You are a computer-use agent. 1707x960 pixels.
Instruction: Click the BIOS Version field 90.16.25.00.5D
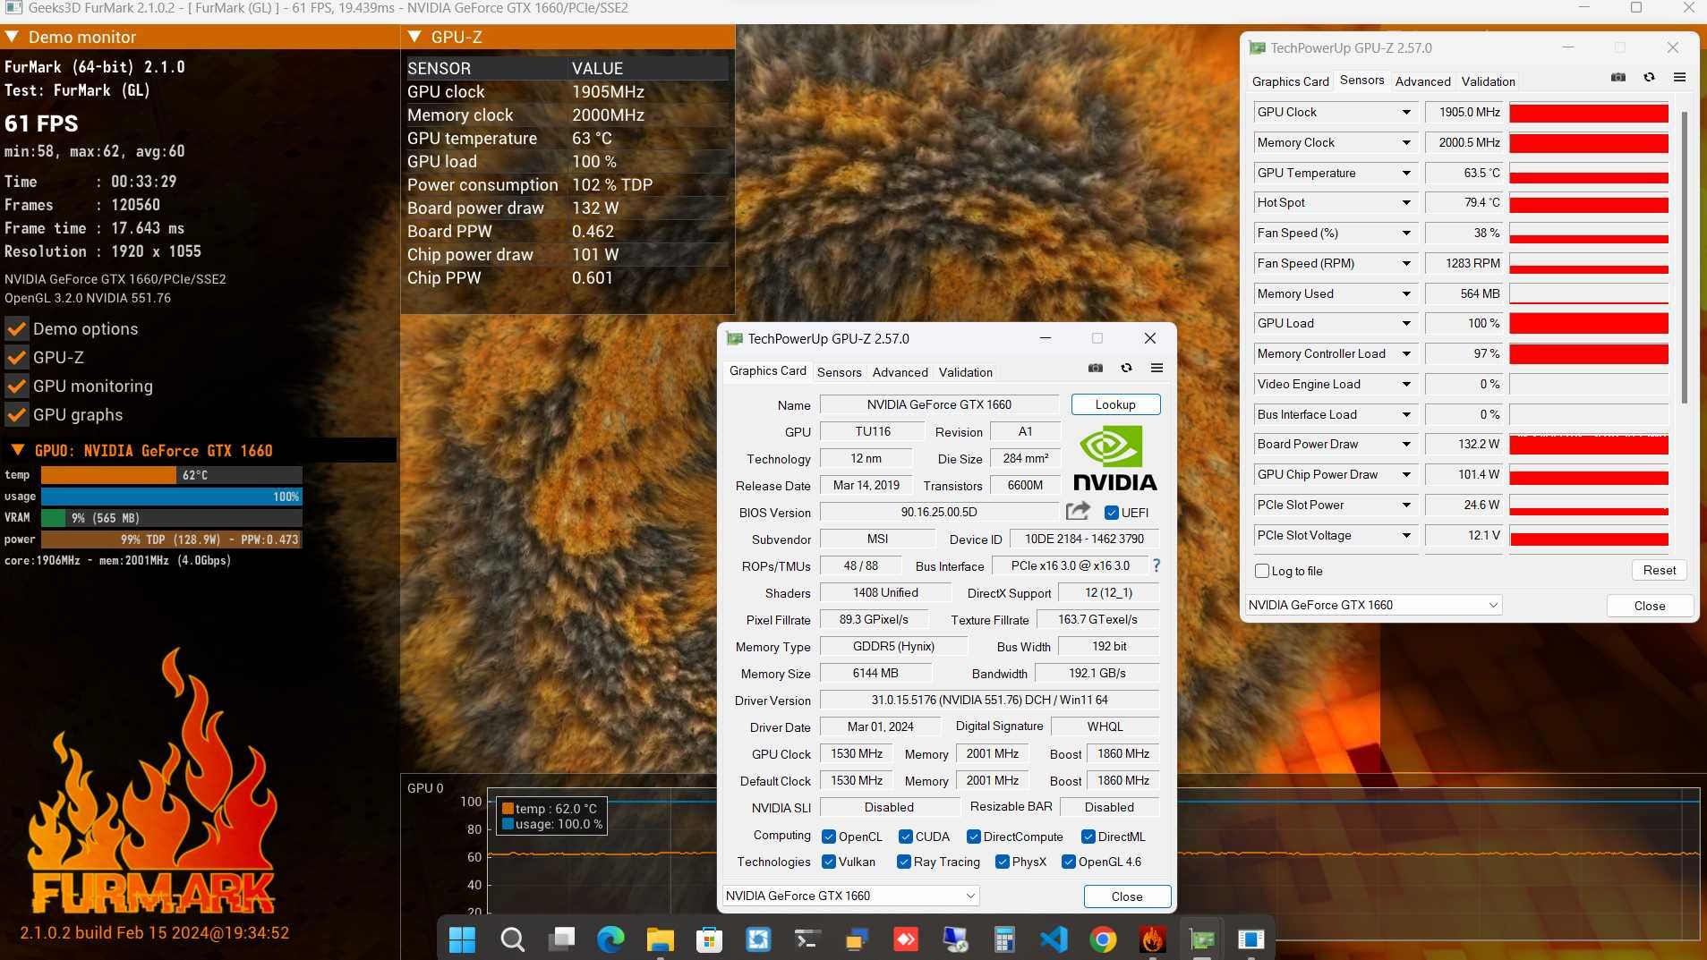939,512
